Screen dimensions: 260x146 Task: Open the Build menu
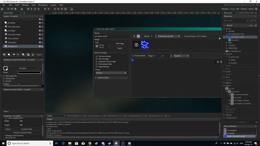point(17,5)
